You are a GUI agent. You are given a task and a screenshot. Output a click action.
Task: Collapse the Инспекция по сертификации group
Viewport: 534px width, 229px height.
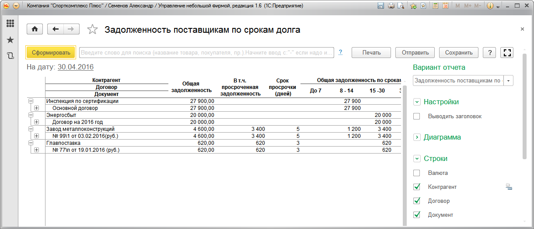click(31, 101)
